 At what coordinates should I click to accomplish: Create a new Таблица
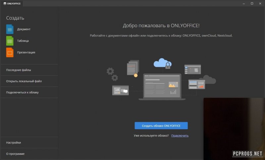coord(23,41)
